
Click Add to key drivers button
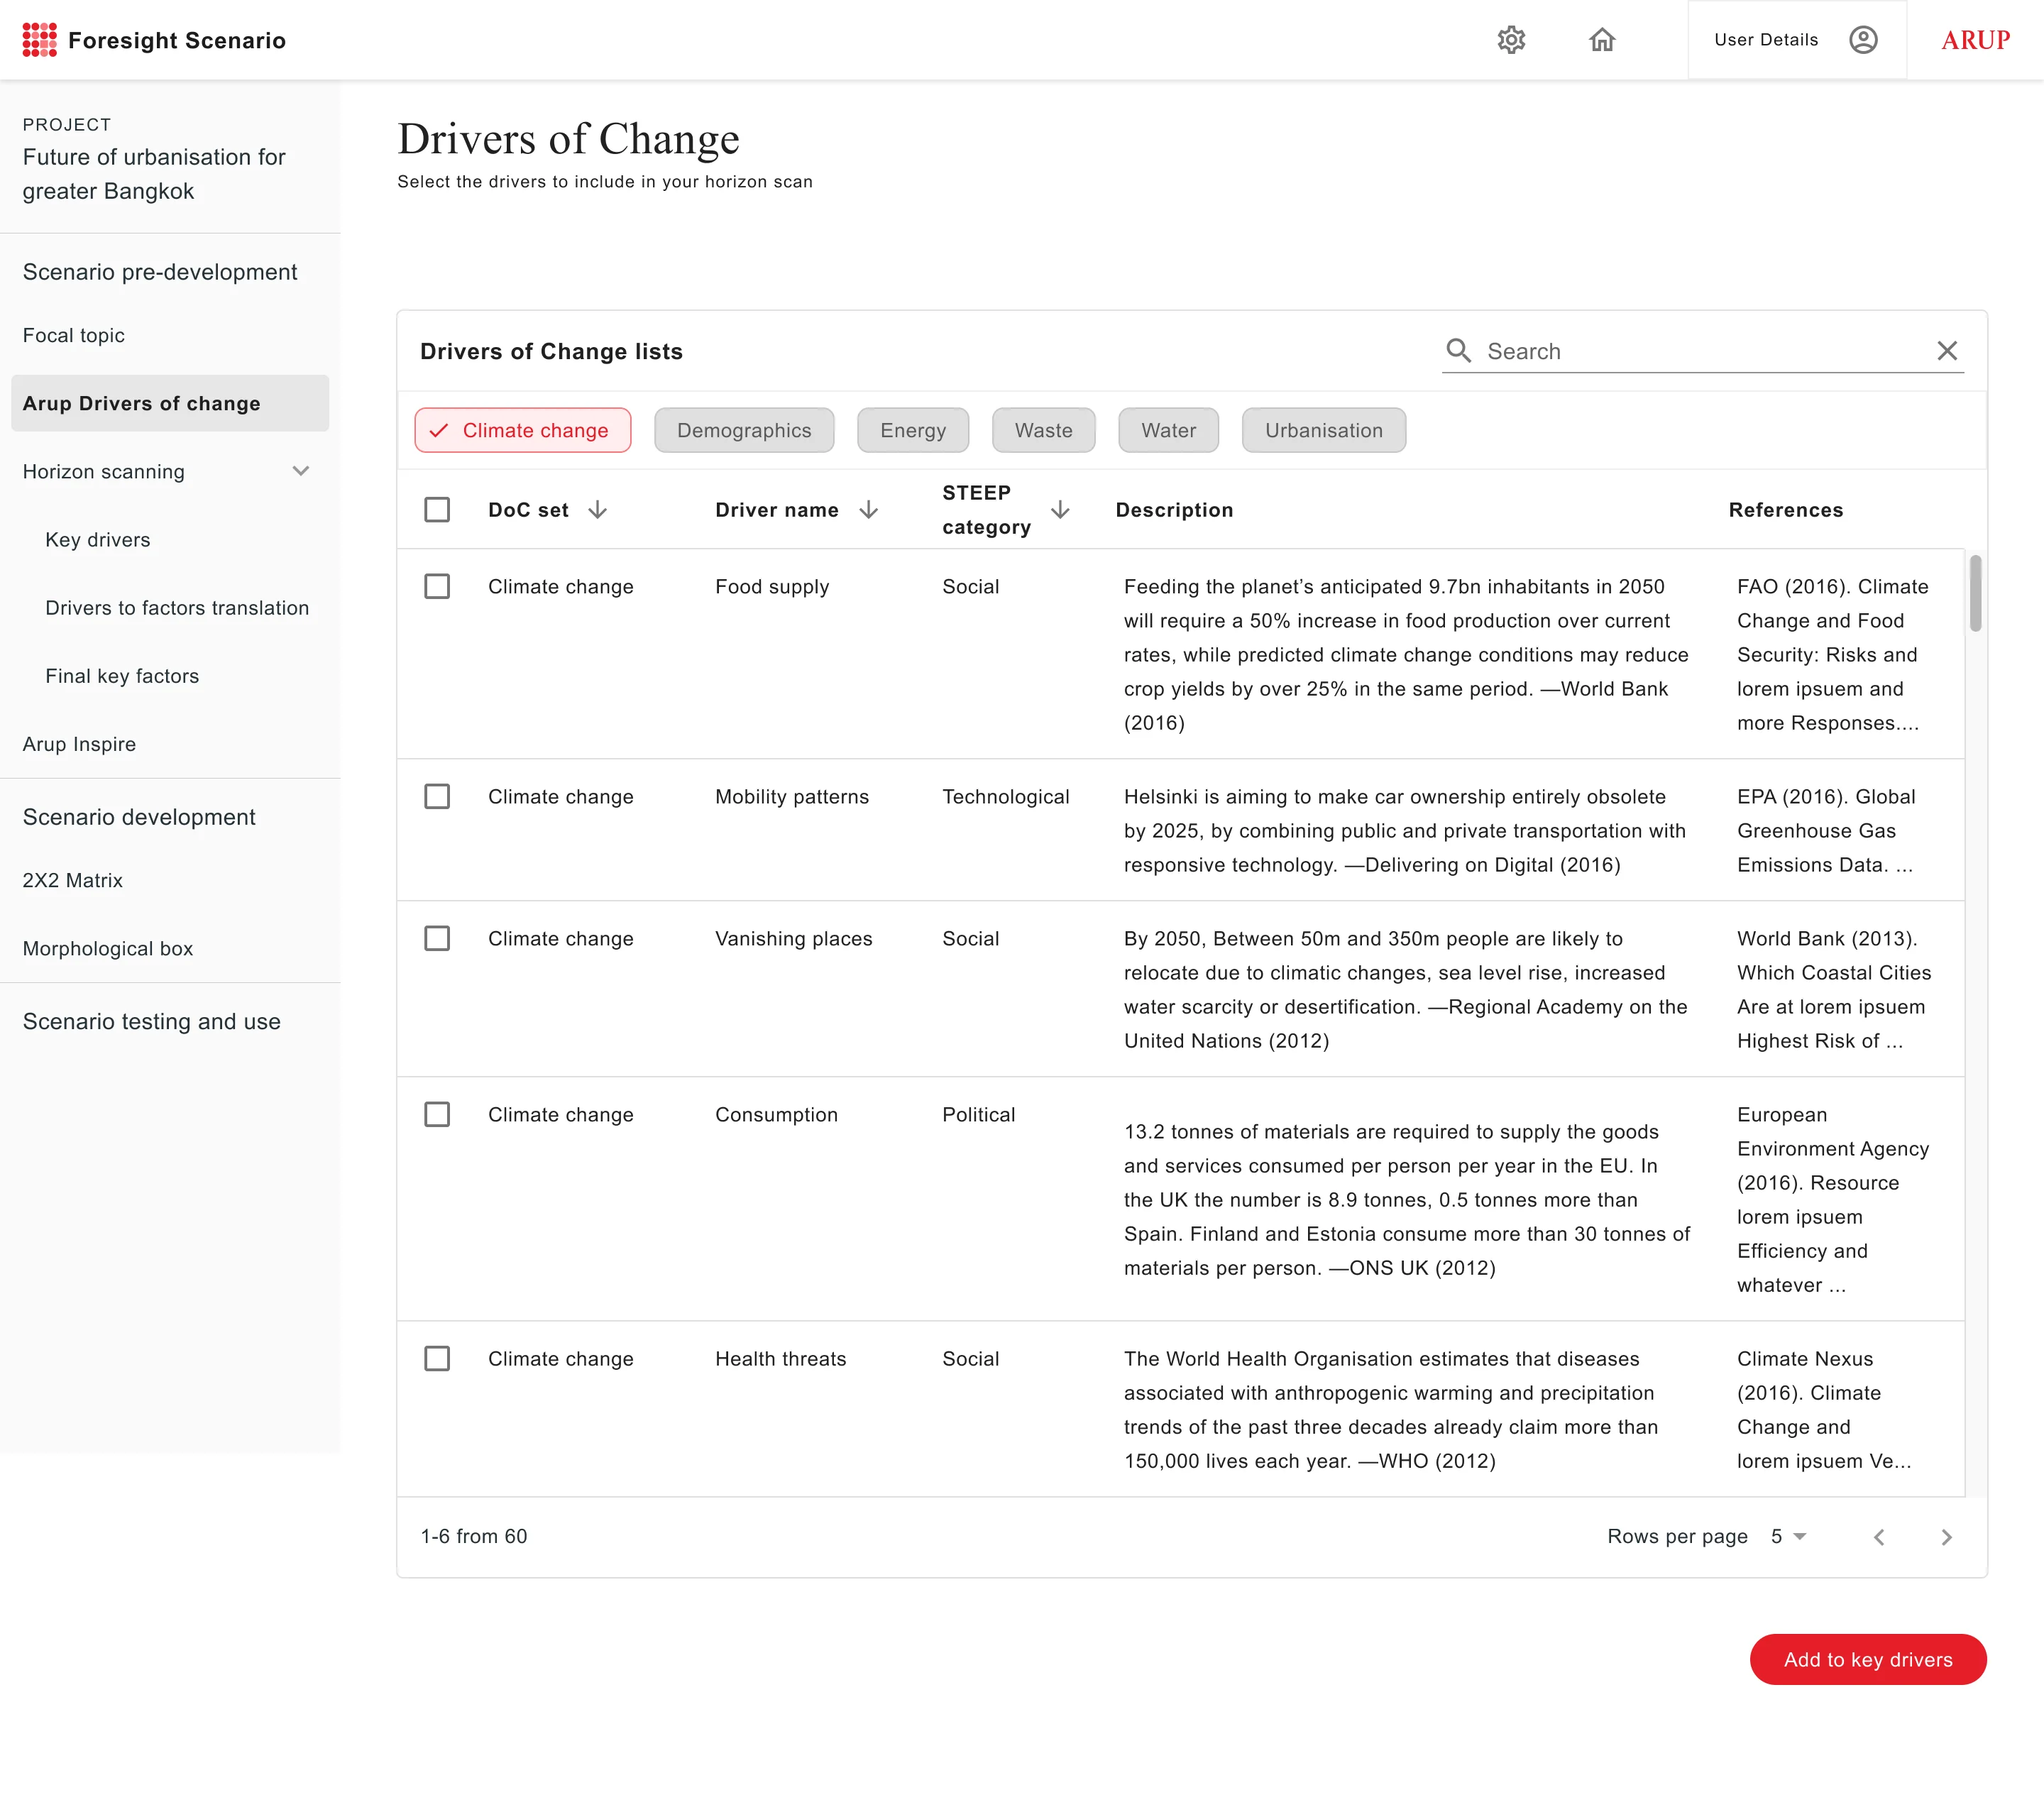click(1867, 1660)
